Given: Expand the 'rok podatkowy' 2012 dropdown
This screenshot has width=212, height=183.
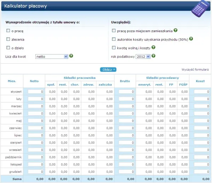Looking at the screenshot, I should pyautogui.click(x=143, y=56).
